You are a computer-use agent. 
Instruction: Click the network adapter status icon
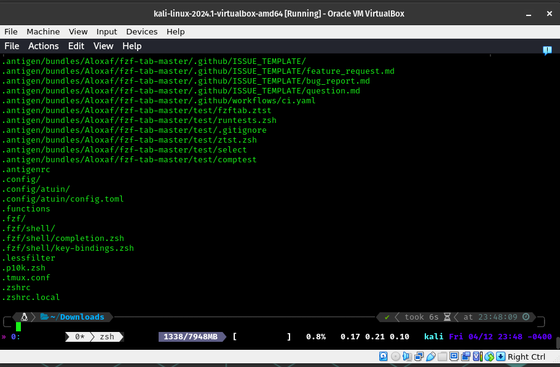pos(419,357)
